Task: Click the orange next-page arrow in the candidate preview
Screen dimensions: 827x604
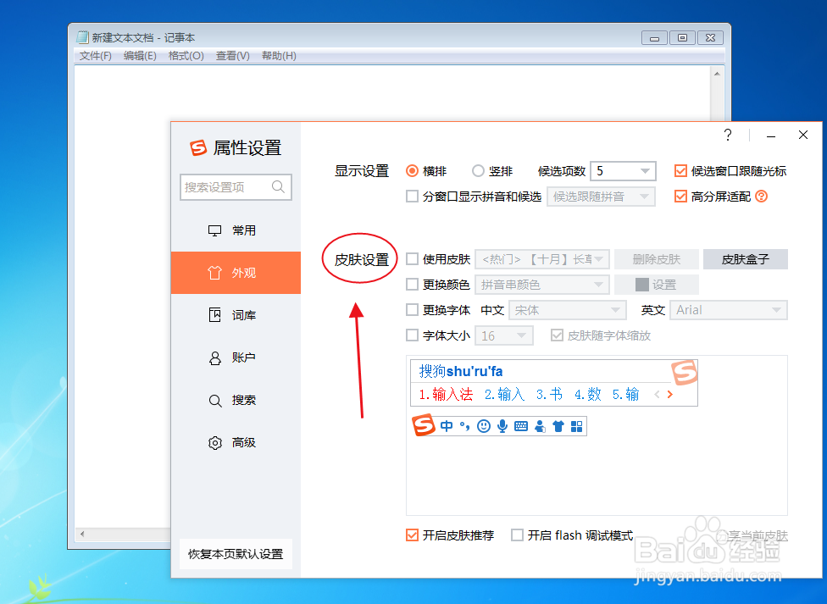Action: pyautogui.click(x=670, y=394)
